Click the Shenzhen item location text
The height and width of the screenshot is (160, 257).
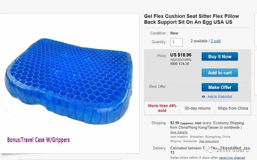pyautogui.click(x=210, y=137)
